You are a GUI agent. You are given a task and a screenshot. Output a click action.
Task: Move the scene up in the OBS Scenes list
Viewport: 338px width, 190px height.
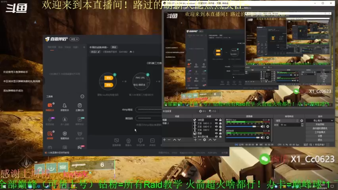click(x=174, y=140)
